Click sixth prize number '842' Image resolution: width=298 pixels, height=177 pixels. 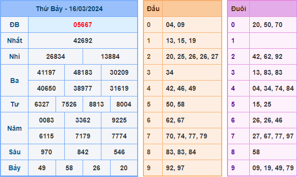click(x=83, y=152)
